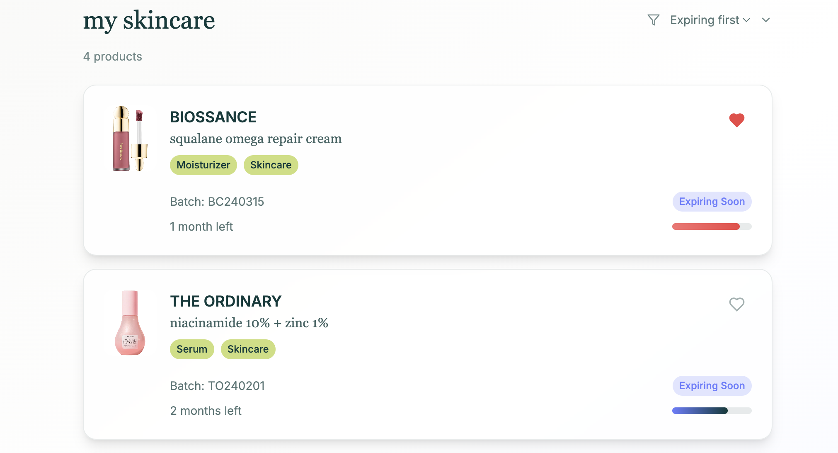Screen dimensions: 838x453
Task: Open the Biossance lip product thumbnail
Action: [130, 139]
